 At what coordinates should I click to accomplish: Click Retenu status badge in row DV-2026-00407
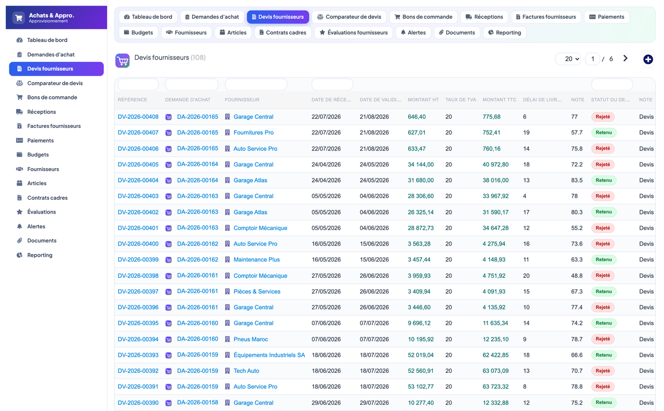tap(604, 133)
